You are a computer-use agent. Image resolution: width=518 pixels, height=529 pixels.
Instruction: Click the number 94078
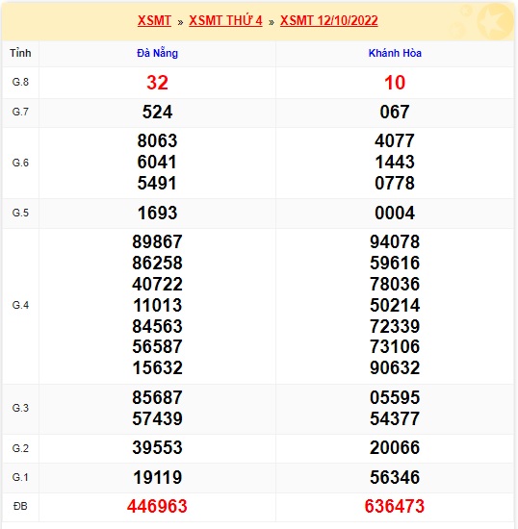pos(395,241)
